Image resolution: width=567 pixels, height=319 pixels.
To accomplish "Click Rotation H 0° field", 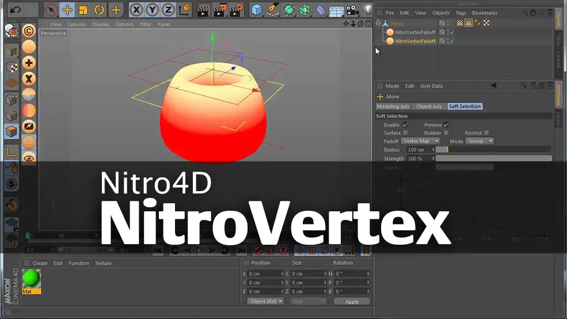I will 352,274.
